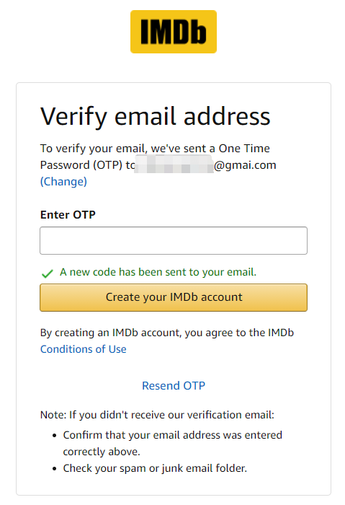Select the @gmai.com domain text
The image size is (345, 505).
point(245,165)
